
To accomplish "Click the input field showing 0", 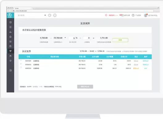I will click(87, 38).
